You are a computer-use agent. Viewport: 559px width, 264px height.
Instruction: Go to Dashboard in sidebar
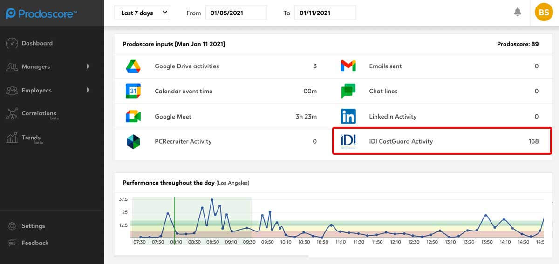click(x=37, y=43)
